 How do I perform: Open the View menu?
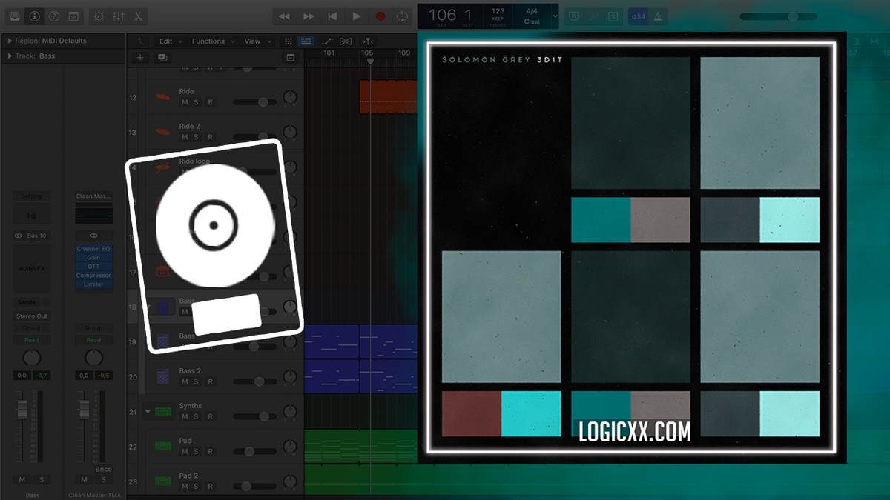pos(251,41)
